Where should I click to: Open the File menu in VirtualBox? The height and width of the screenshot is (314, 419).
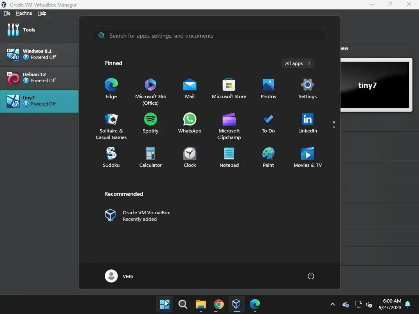pyautogui.click(x=7, y=13)
